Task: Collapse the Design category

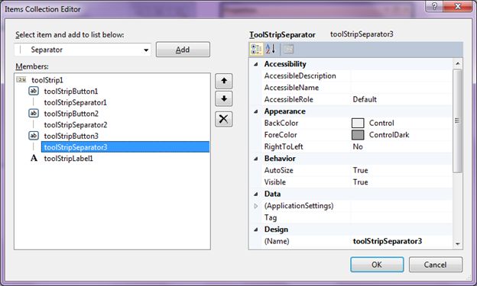Action: (256, 230)
